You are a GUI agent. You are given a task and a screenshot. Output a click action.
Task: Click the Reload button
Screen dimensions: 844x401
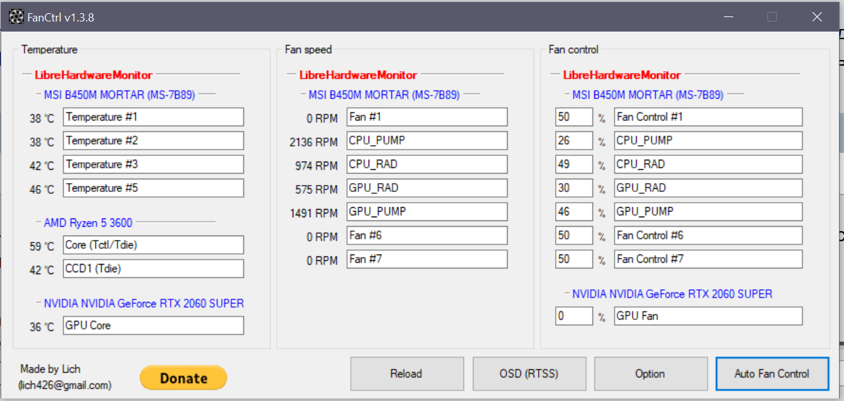pyautogui.click(x=406, y=374)
